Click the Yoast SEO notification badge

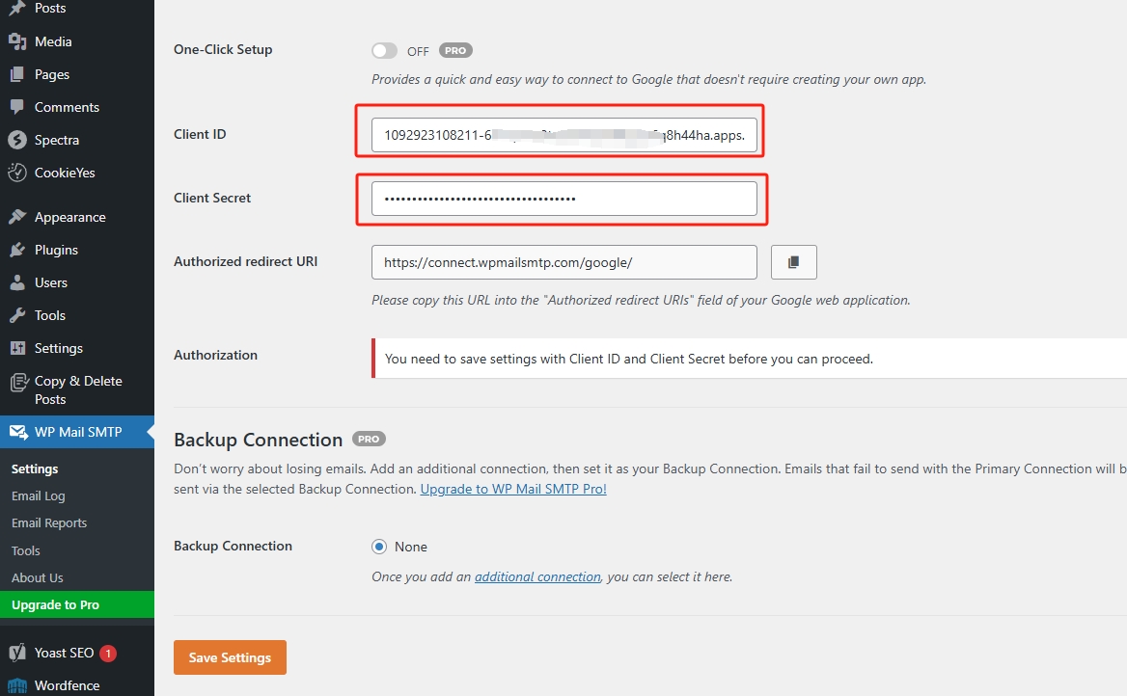coord(108,653)
